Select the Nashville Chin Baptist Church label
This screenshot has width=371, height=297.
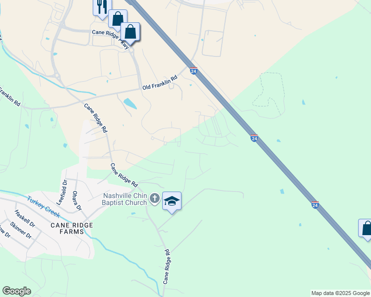(x=124, y=199)
